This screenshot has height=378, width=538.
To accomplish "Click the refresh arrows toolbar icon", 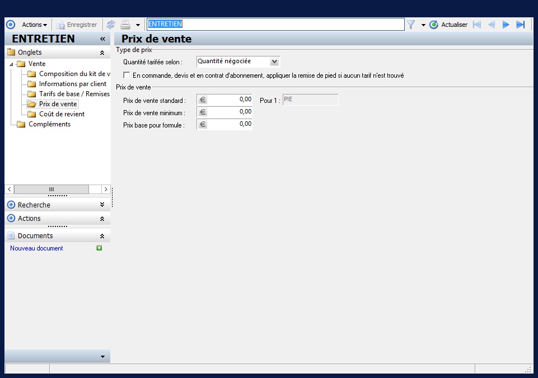I will tap(110, 25).
